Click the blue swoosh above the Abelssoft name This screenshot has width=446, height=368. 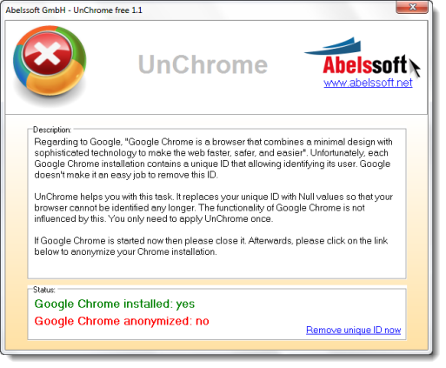coord(333,46)
